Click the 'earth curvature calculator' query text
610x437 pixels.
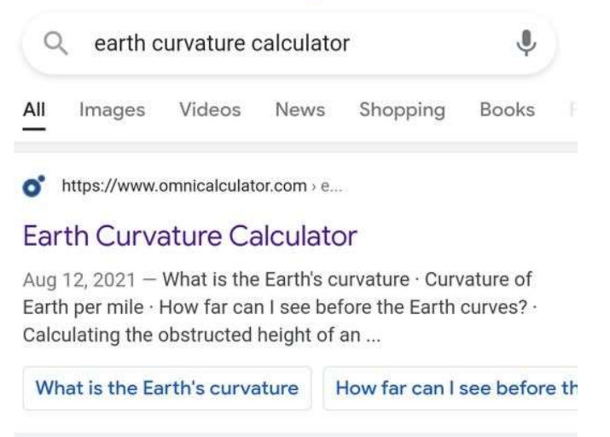tap(222, 44)
